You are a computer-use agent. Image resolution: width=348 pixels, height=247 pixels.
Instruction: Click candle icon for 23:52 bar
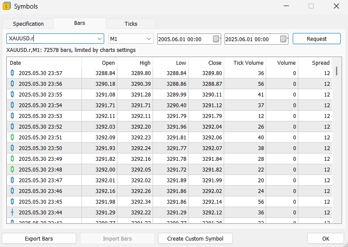12,127
